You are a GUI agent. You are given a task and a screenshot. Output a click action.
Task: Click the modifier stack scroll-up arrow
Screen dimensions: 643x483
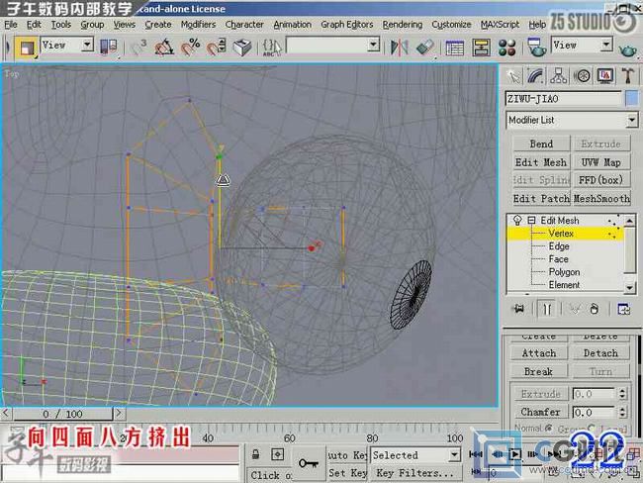(630, 221)
